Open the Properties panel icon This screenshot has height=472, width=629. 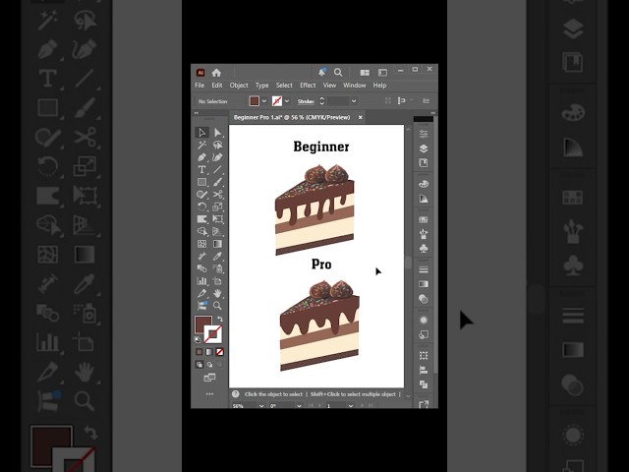click(x=424, y=134)
